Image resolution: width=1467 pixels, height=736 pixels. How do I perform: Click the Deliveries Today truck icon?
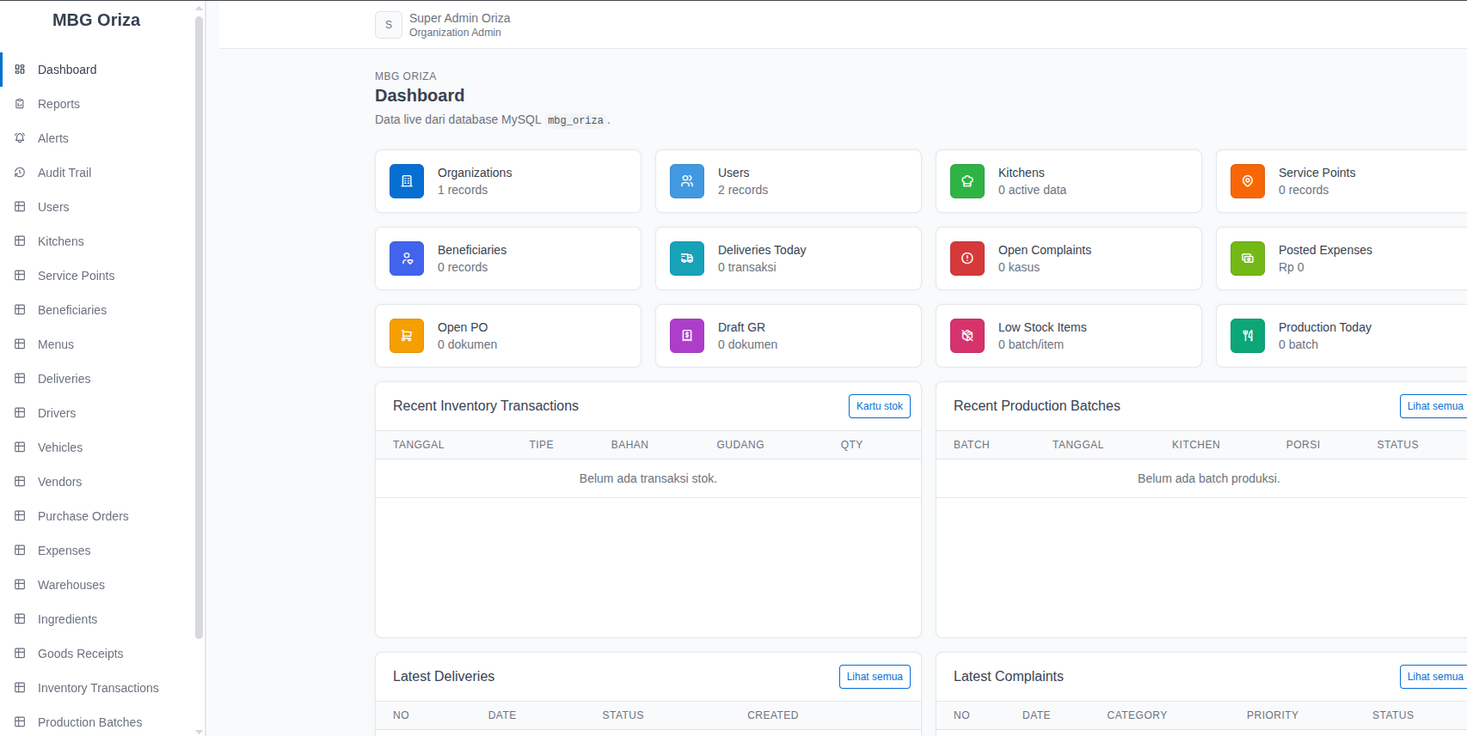(x=687, y=259)
